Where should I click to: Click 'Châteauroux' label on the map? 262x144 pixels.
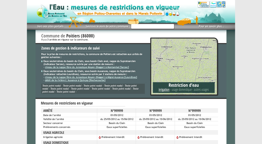click(206, 47)
